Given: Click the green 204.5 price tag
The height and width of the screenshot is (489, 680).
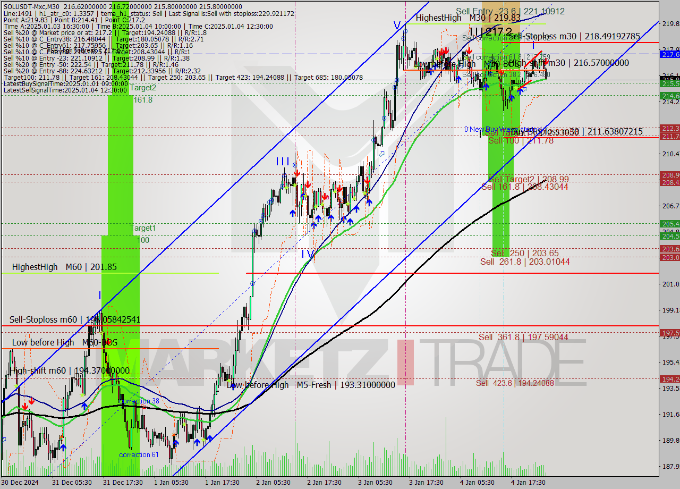Looking at the screenshot, I should click(x=670, y=236).
